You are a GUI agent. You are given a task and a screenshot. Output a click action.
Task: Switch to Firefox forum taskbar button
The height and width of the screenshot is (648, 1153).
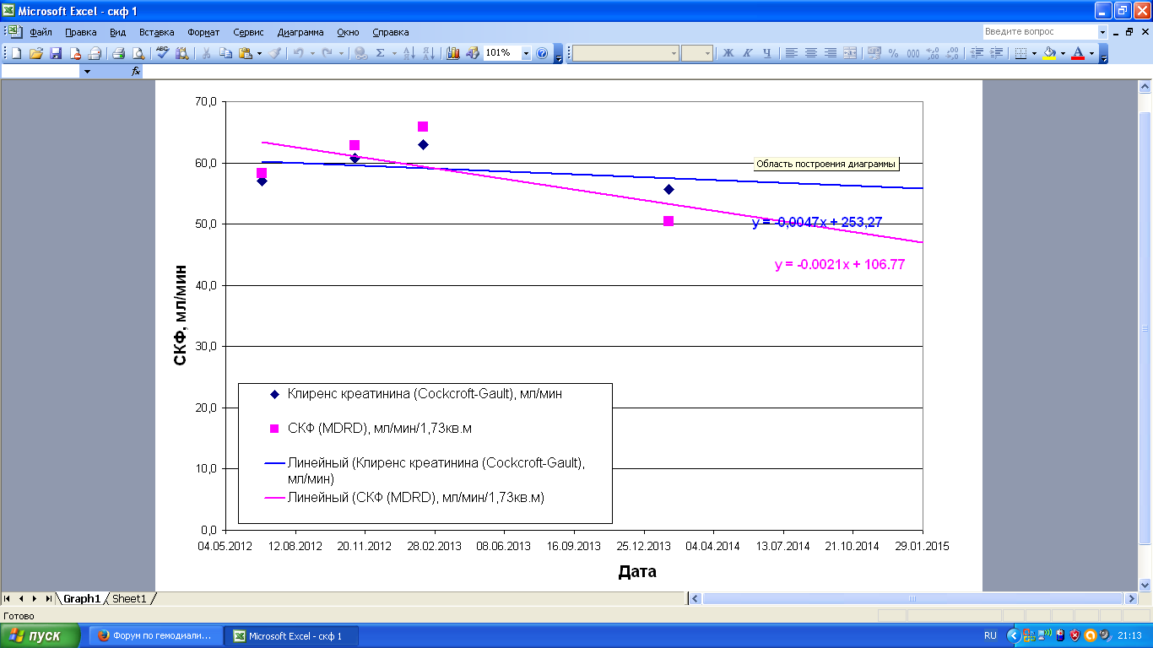[155, 635]
